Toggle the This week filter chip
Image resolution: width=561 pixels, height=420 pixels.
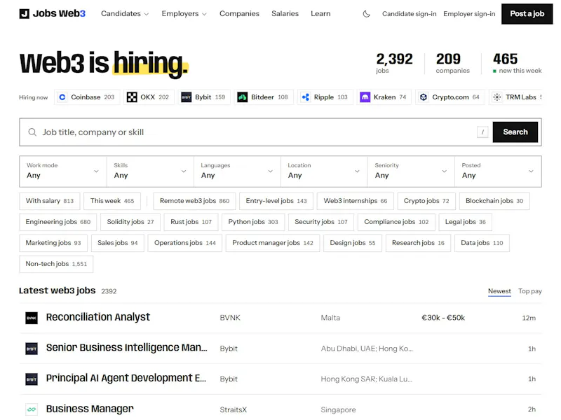[x=112, y=201]
